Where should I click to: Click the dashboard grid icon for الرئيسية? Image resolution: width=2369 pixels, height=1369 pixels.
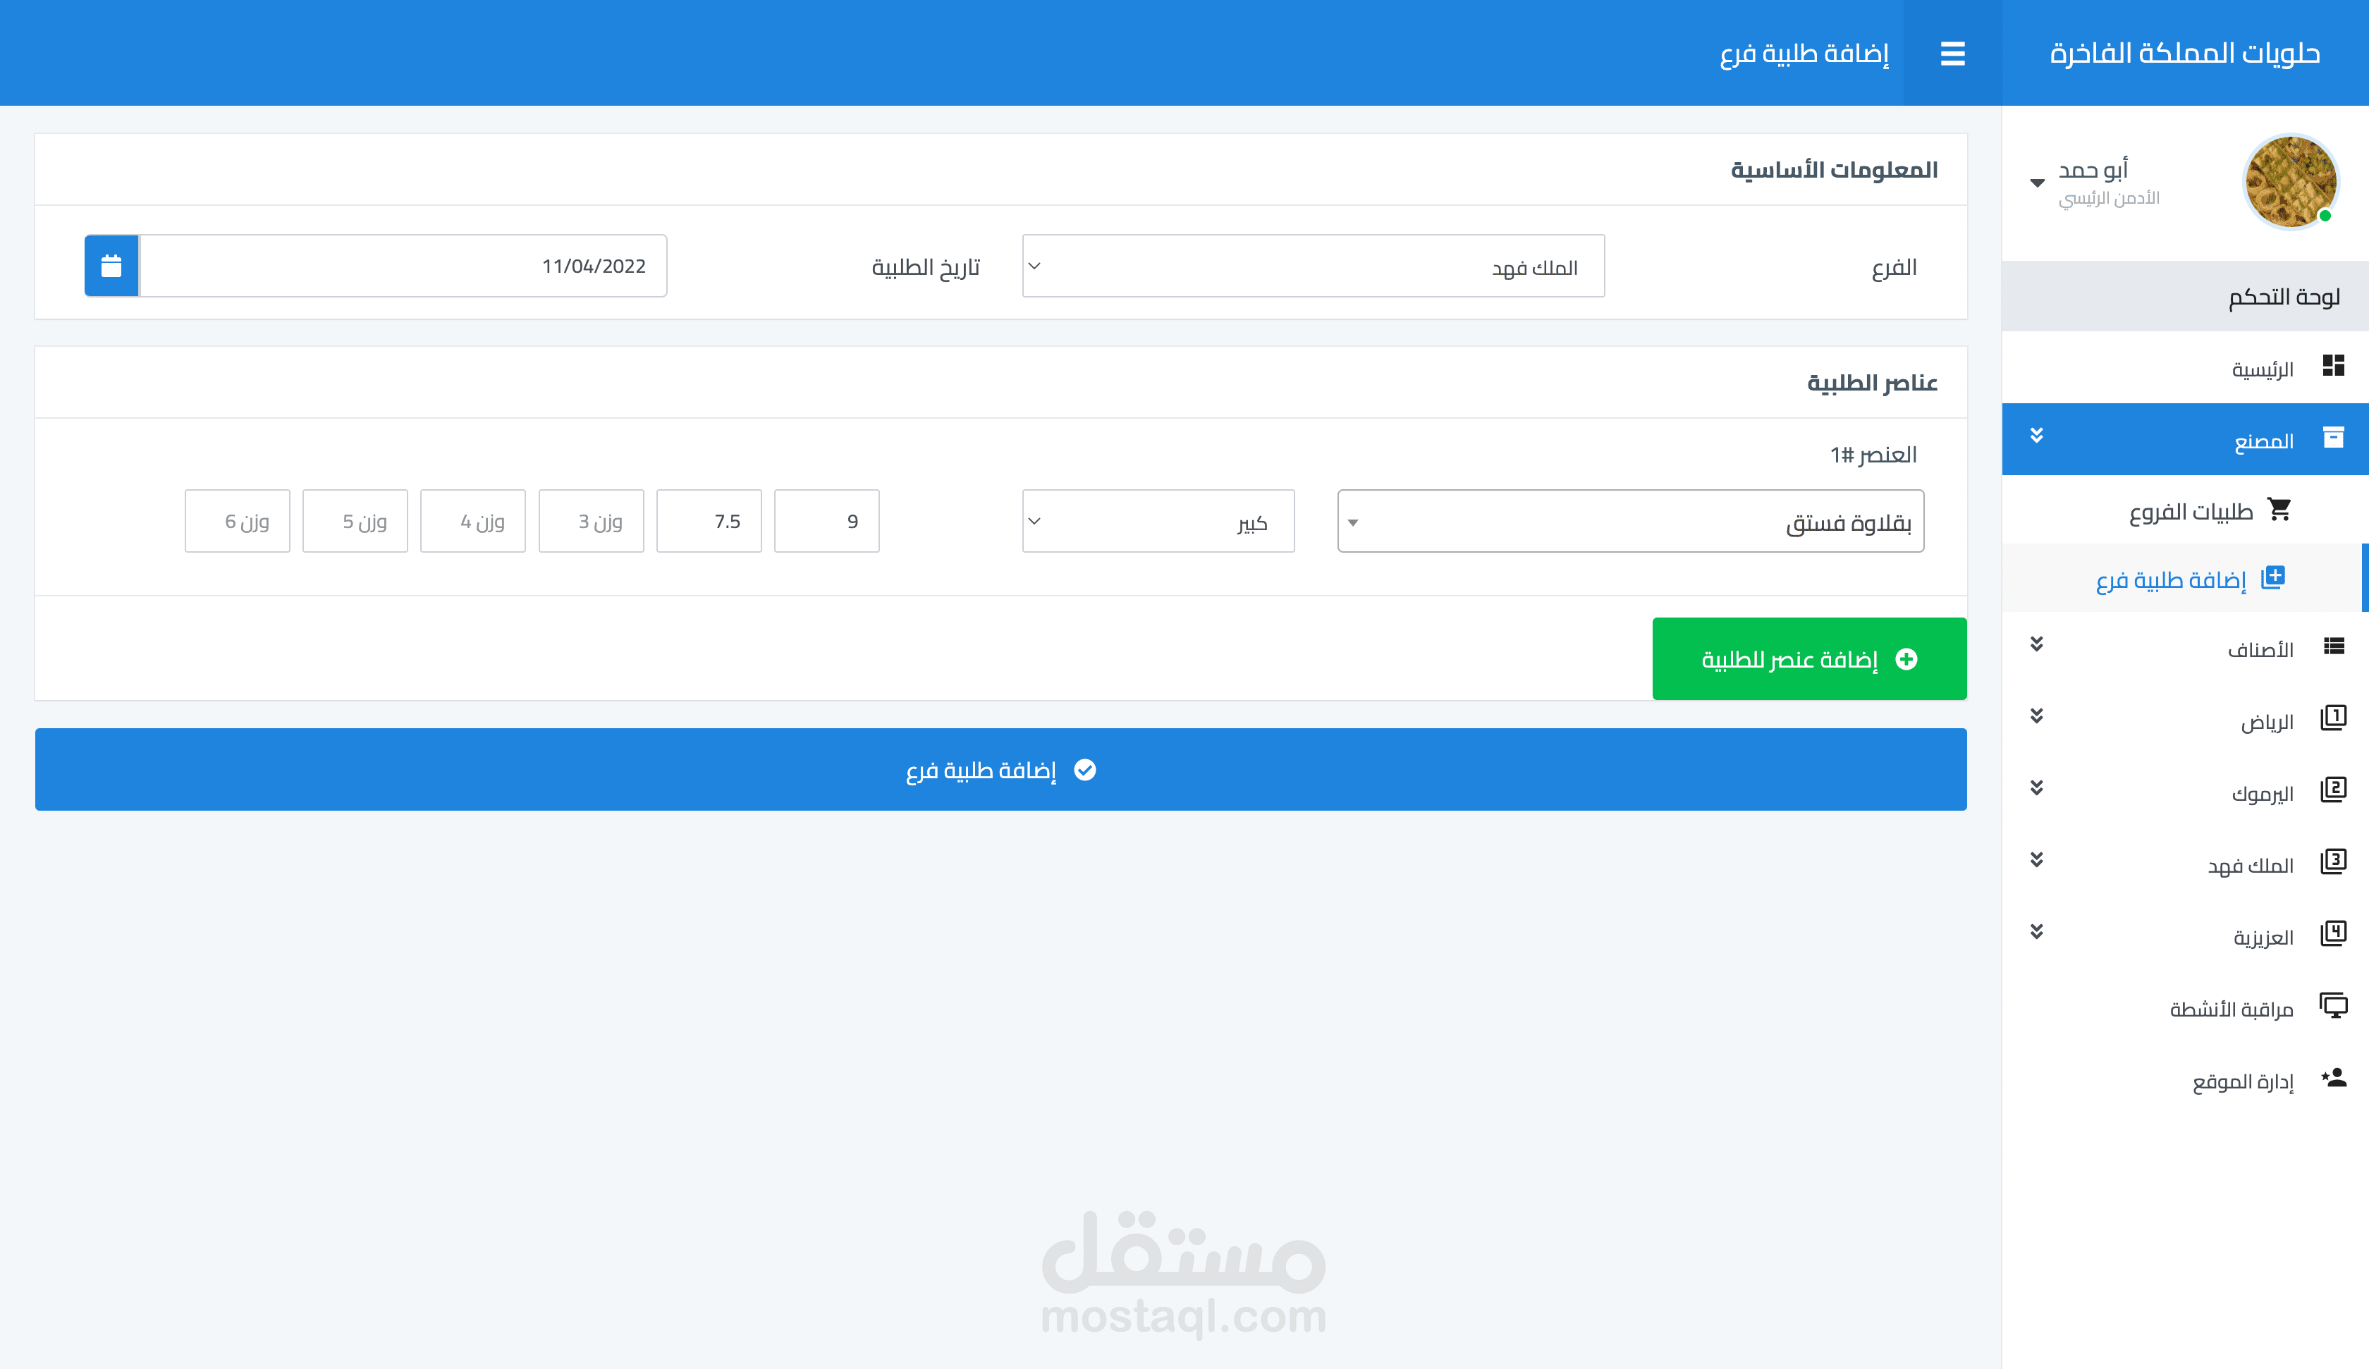(x=2333, y=366)
